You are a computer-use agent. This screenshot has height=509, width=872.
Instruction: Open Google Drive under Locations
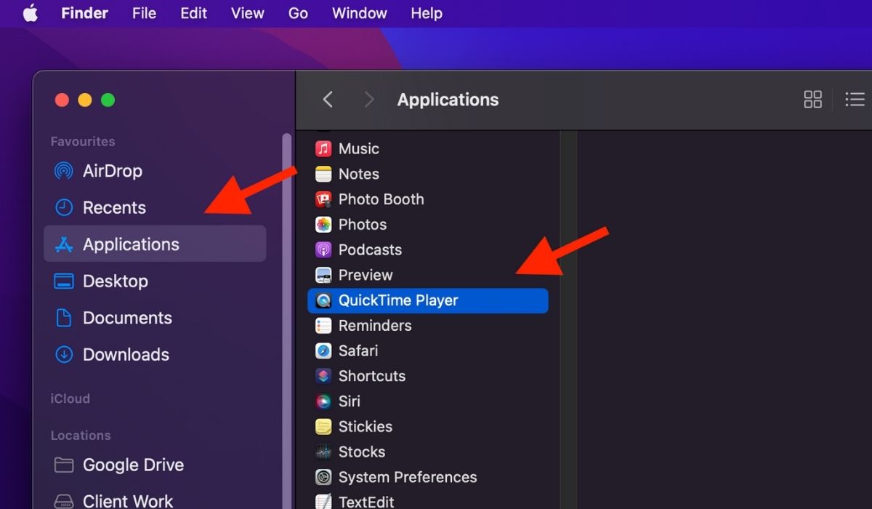133,465
